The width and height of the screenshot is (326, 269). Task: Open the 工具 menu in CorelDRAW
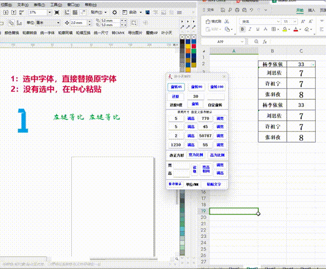[56, 5]
